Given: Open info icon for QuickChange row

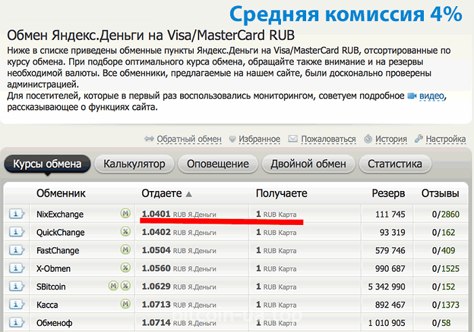Looking at the screenshot, I should pyautogui.click(x=17, y=232).
